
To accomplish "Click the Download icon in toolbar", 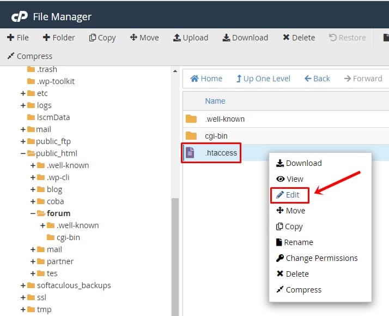I will coord(226,38).
